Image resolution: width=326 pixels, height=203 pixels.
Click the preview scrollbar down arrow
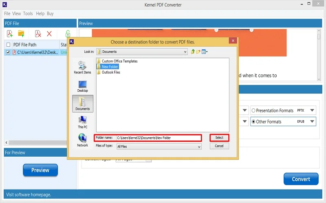319,79
